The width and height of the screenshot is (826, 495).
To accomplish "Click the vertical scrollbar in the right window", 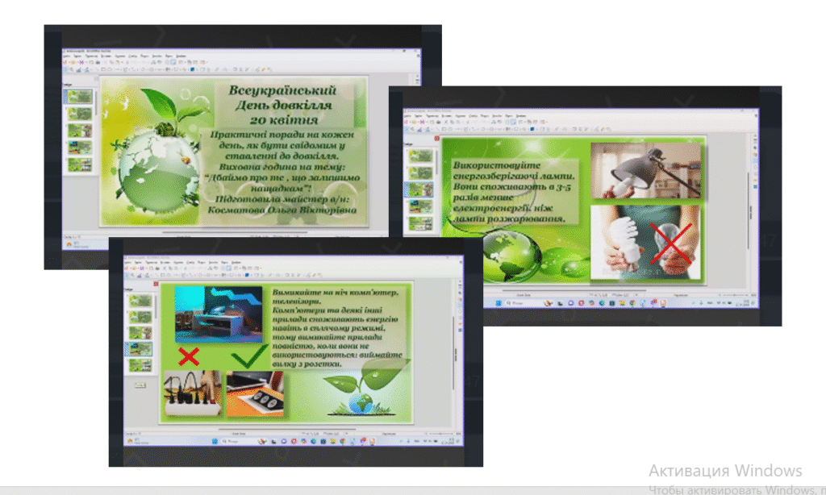I will tap(746, 210).
